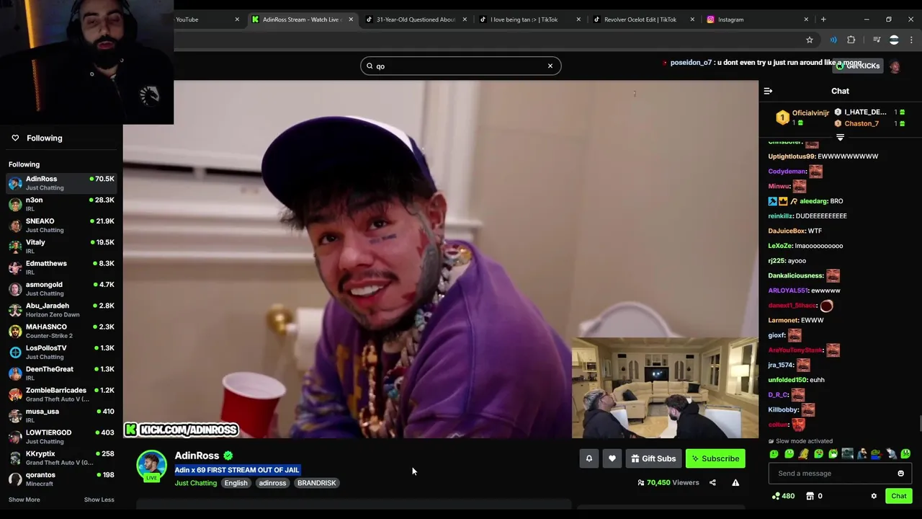This screenshot has width=922, height=519.
Task: Collapse the chat panel with arrow icon
Action: click(x=768, y=91)
